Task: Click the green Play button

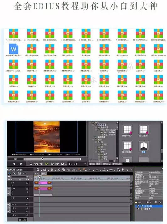Action: tap(47, 164)
